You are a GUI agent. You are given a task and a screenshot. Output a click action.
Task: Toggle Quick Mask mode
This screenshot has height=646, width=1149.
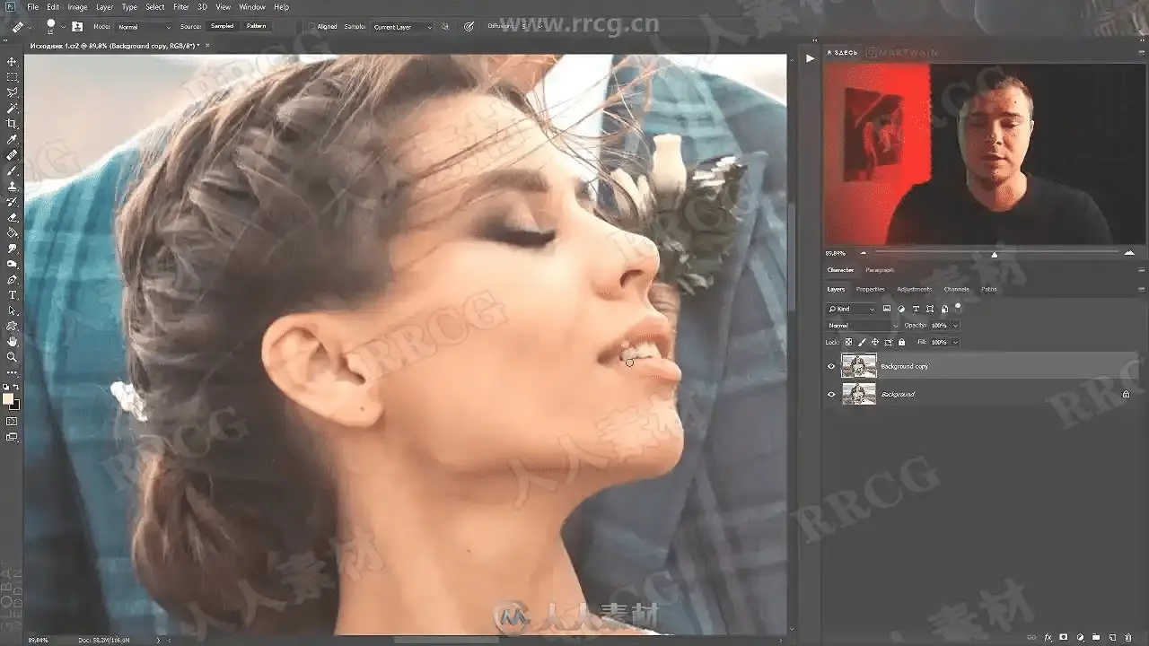[x=12, y=421]
